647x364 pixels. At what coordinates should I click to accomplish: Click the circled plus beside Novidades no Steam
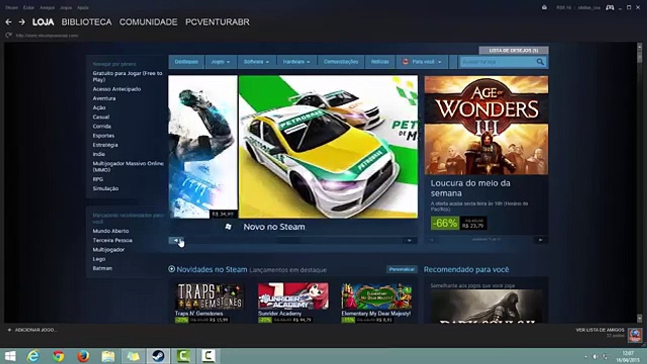point(171,269)
